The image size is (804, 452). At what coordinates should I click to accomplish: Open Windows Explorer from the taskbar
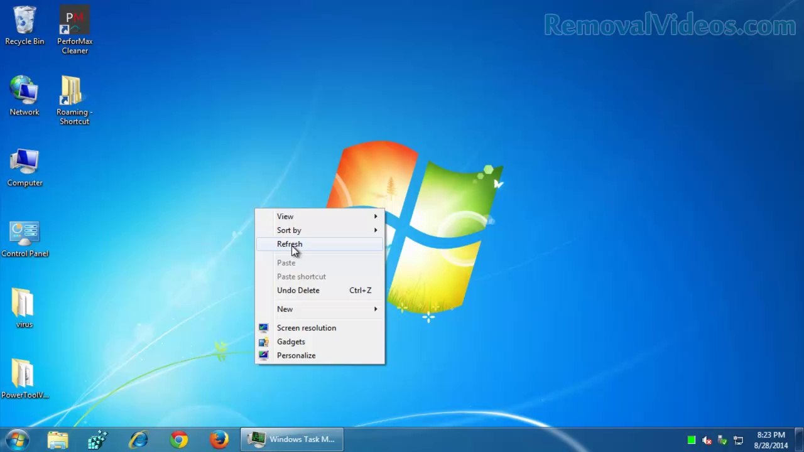[58, 439]
